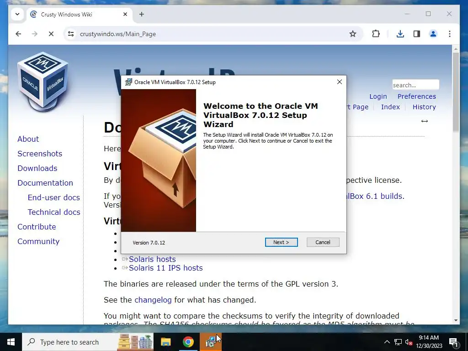Close the Crusty Windows Wiki tab
Image resolution: width=468 pixels, height=351 pixels.
coord(125,14)
